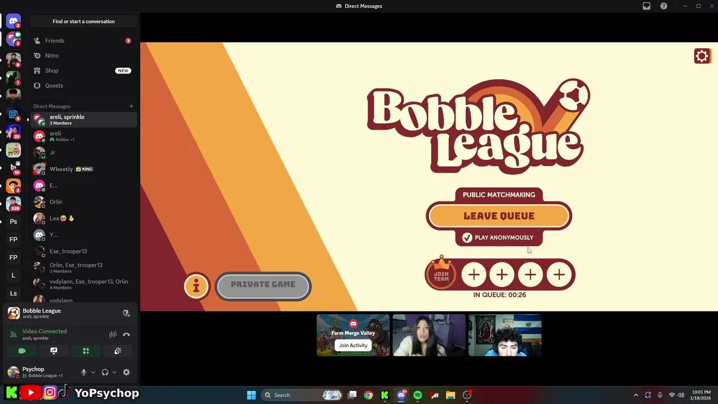Share your screen from the voice panel
The height and width of the screenshot is (404, 718).
point(54,351)
